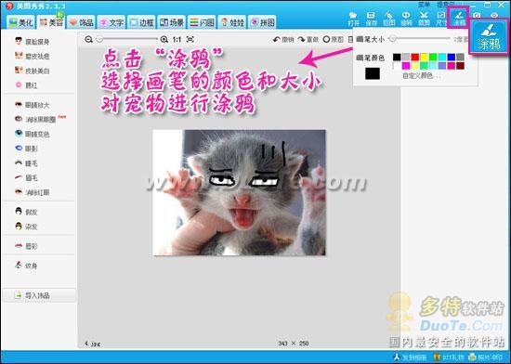Viewport: 511px width, 364px height.
Task: Click the 打开 open file icon
Action: tap(353, 19)
